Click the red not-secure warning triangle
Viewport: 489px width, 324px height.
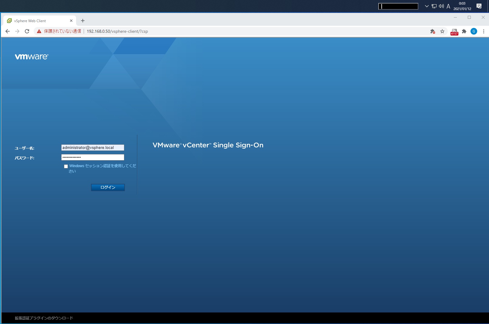tap(39, 31)
